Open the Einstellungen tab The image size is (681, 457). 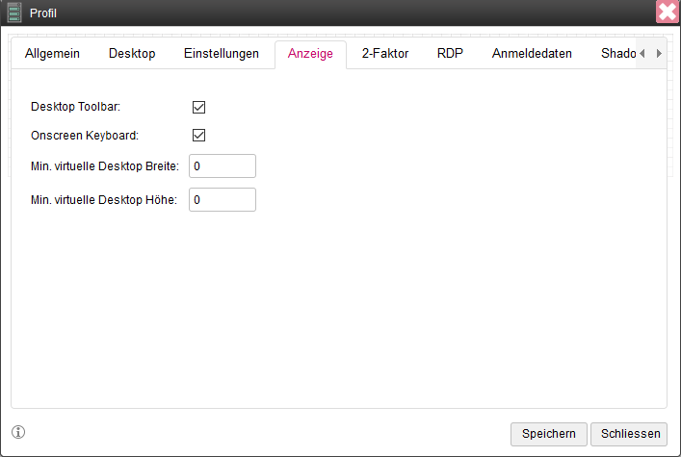coord(222,53)
